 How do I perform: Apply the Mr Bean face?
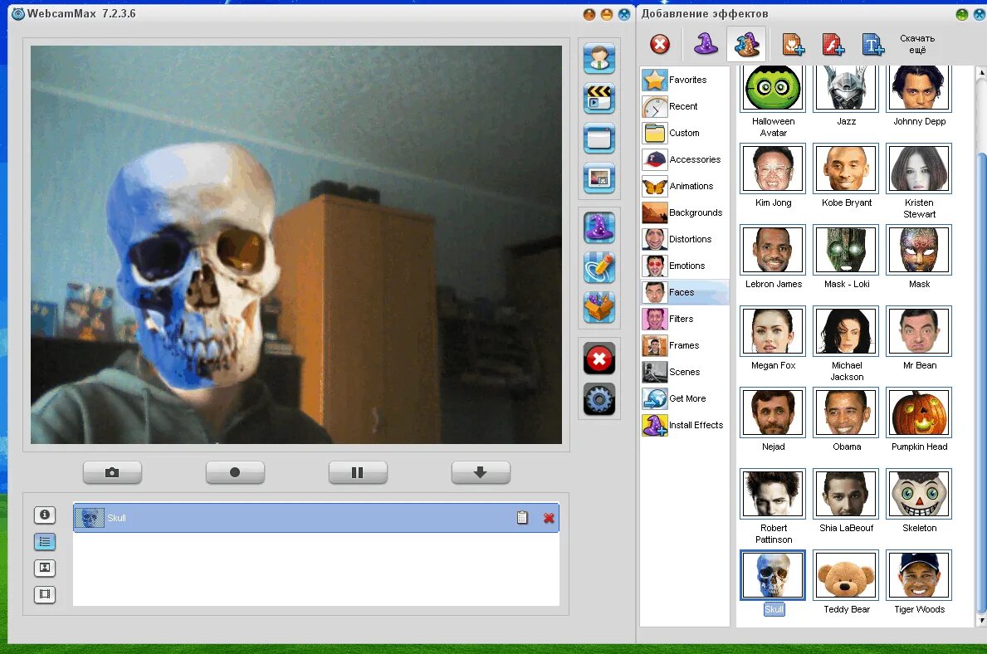point(919,331)
